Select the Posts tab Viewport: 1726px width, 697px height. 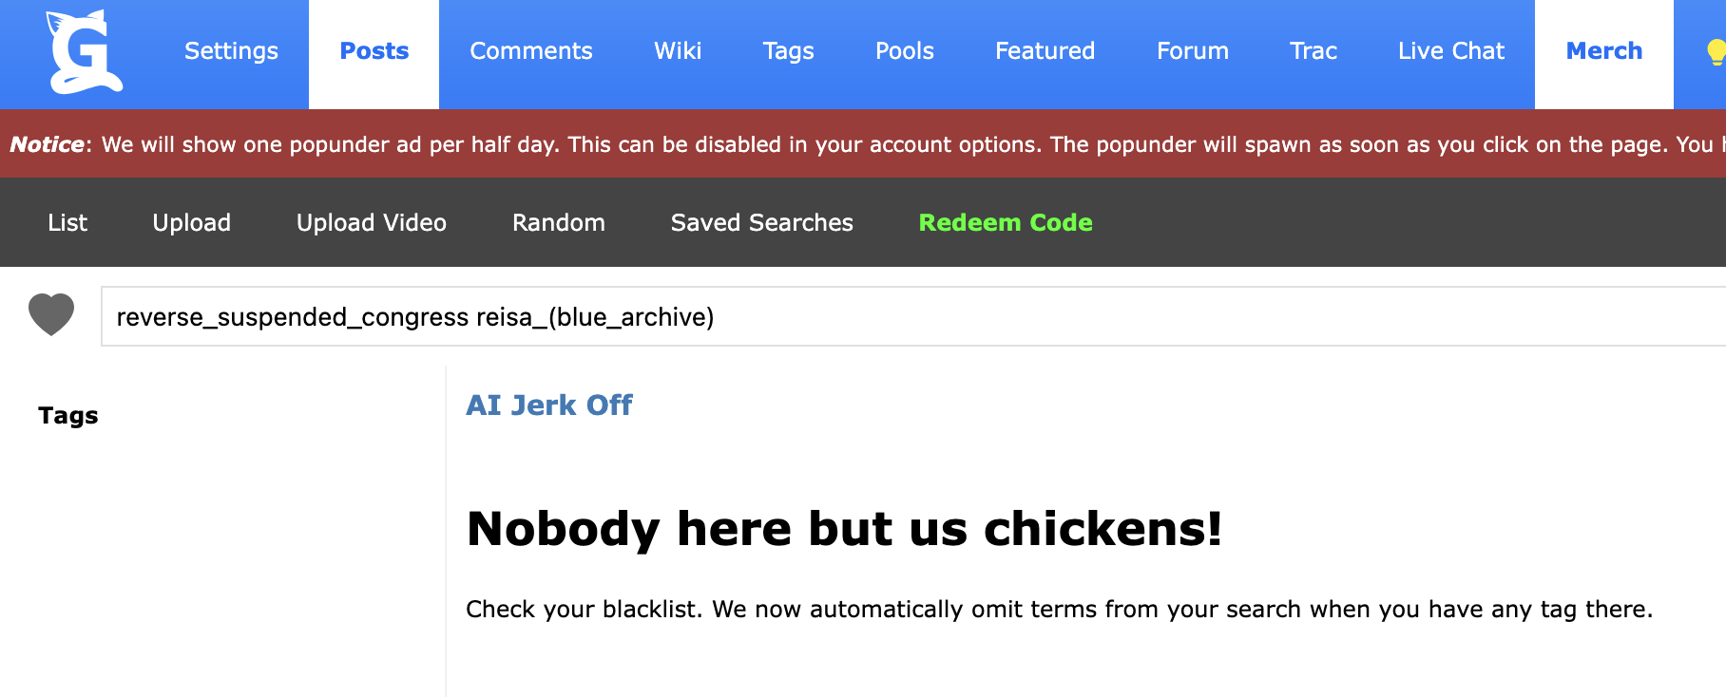pyautogui.click(x=374, y=51)
